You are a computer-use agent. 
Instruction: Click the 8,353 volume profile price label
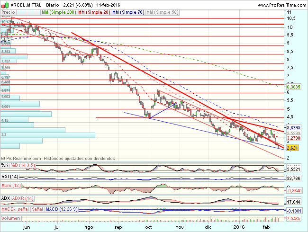click(x=6, y=52)
